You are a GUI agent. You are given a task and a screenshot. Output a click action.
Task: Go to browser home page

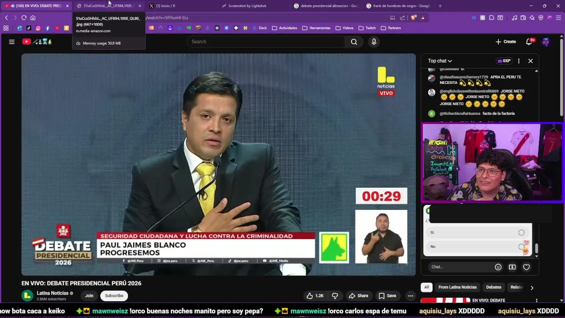pyautogui.click(x=33, y=18)
